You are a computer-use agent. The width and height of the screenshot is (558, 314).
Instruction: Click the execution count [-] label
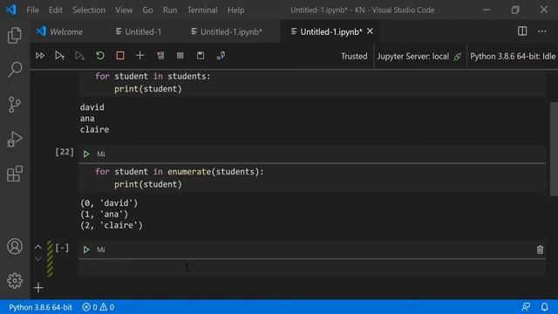(62, 248)
